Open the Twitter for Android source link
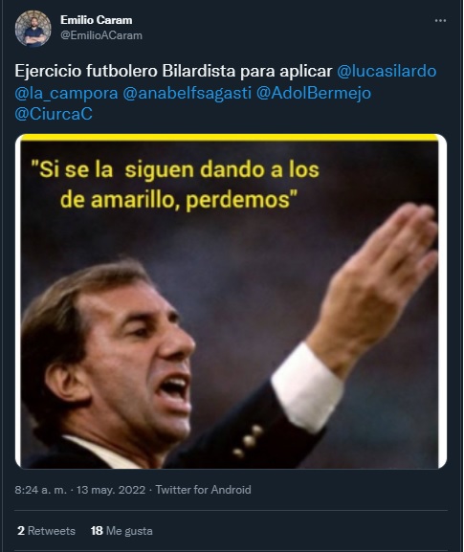 pyautogui.click(x=204, y=490)
